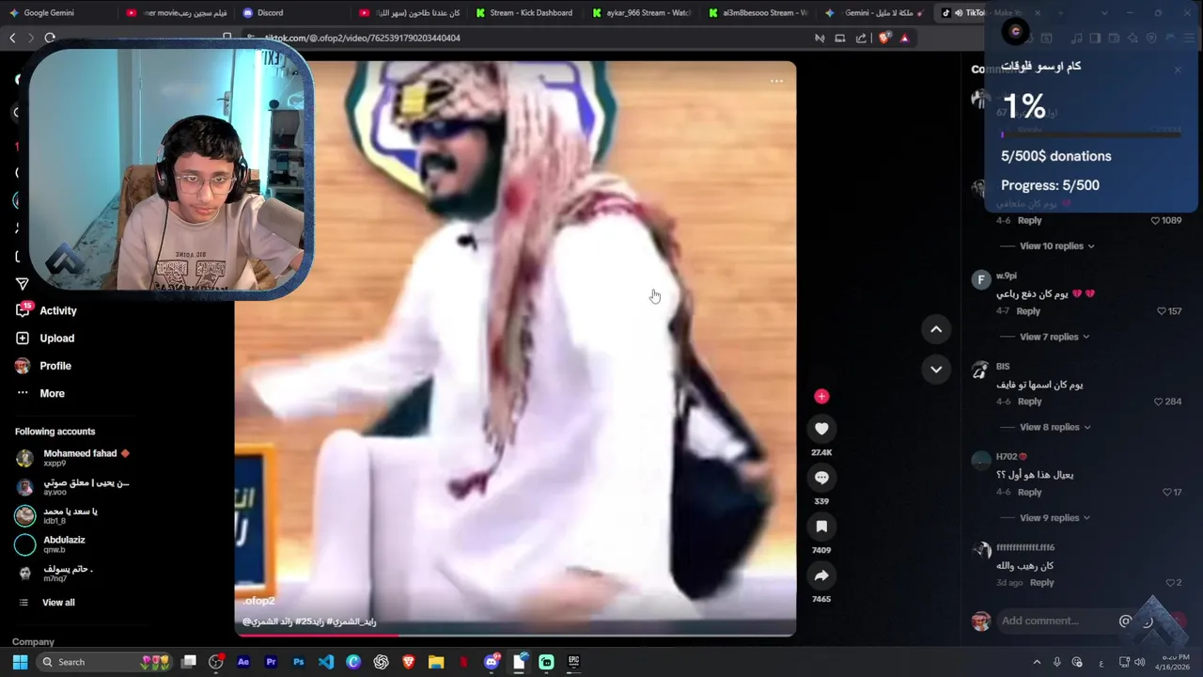Insert a mention with the @ icon
The height and width of the screenshot is (677, 1203).
(x=1125, y=621)
